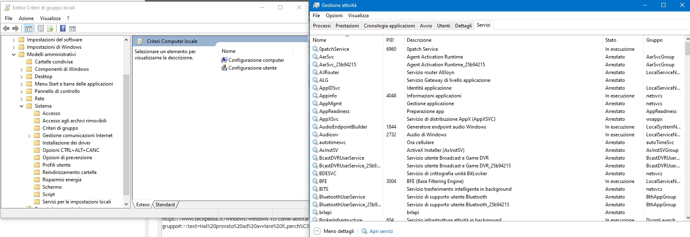Expand the Impostazioni di Windows node
This screenshot has width=690, height=237.
(x=14, y=47)
